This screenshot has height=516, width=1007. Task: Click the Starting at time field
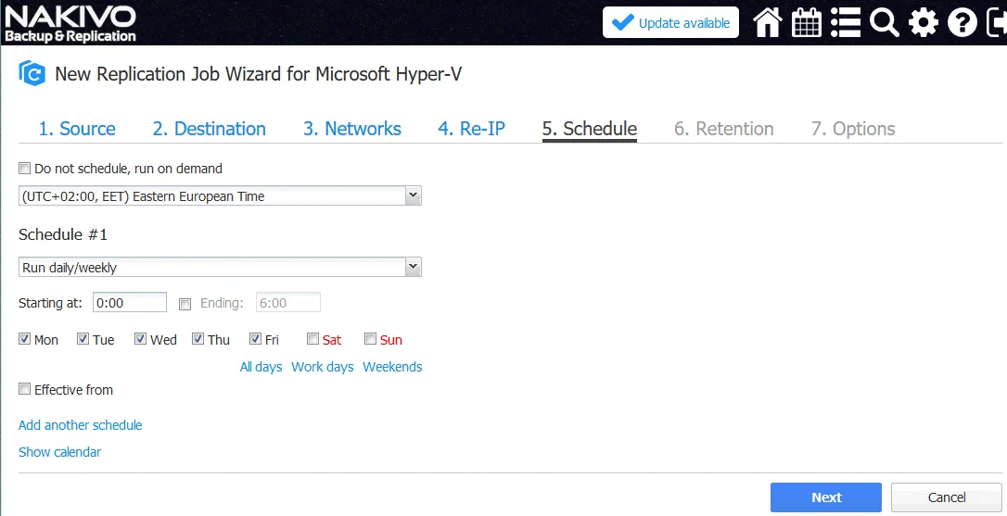[129, 303]
